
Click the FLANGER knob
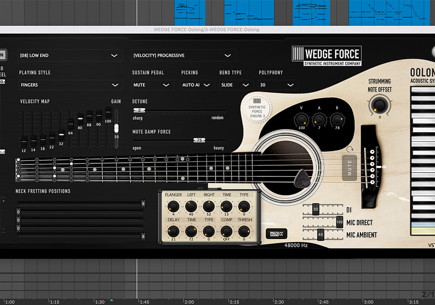174,206
